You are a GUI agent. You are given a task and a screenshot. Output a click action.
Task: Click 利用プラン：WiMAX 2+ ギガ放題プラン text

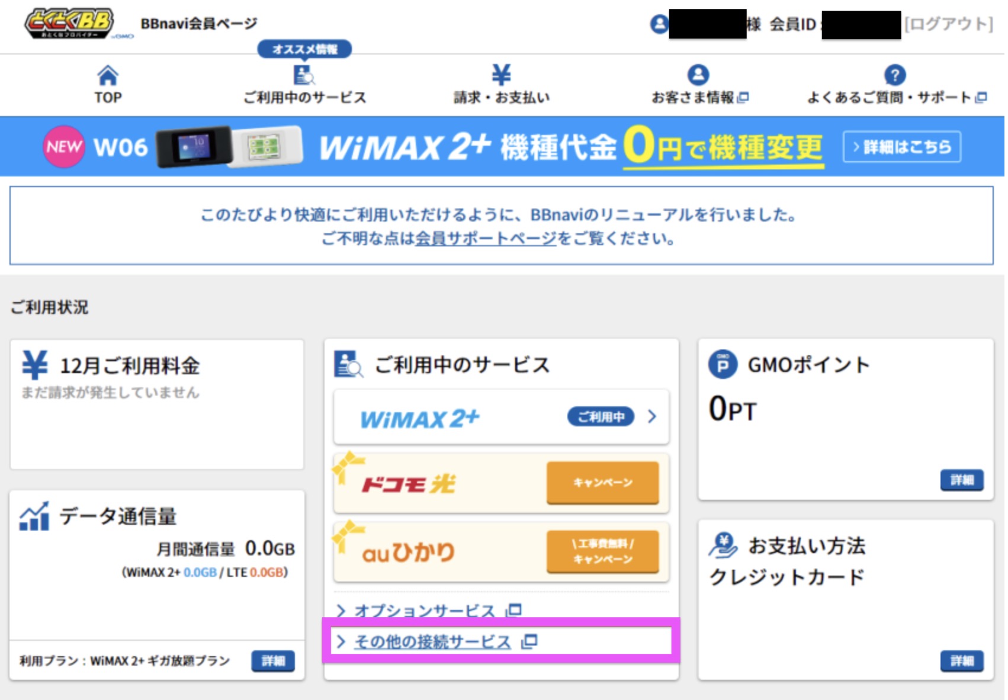click(x=124, y=661)
